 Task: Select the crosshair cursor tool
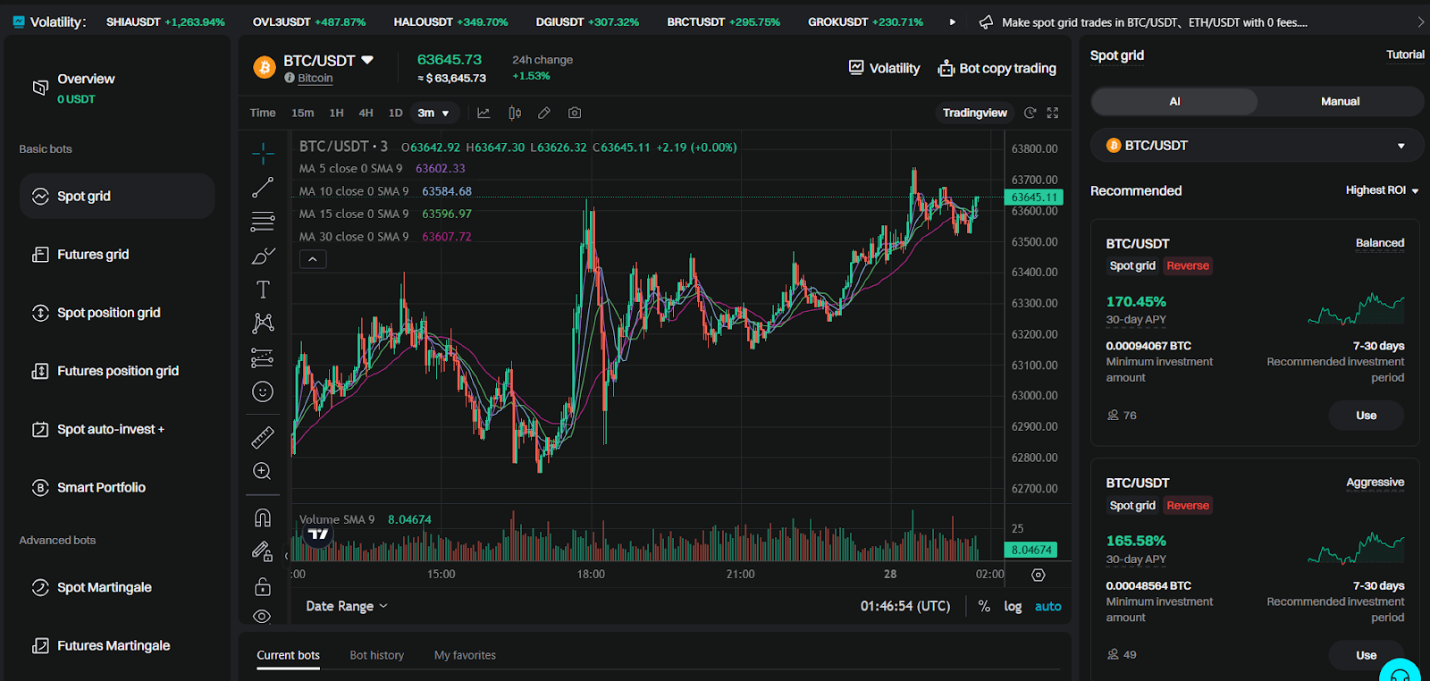(x=263, y=155)
